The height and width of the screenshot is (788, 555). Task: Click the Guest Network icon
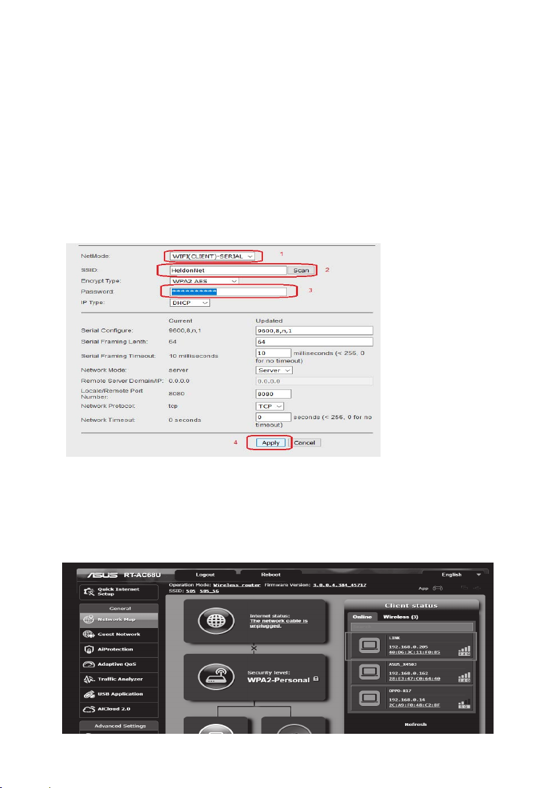(89, 634)
